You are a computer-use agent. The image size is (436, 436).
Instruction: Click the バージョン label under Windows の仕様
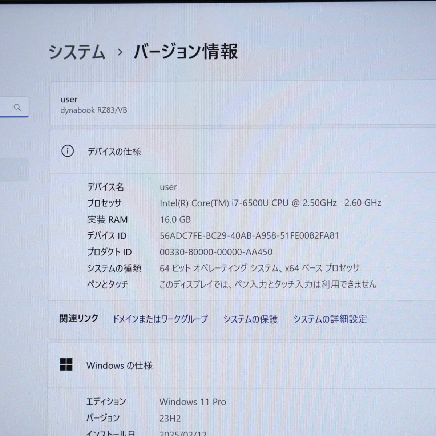pos(103,418)
